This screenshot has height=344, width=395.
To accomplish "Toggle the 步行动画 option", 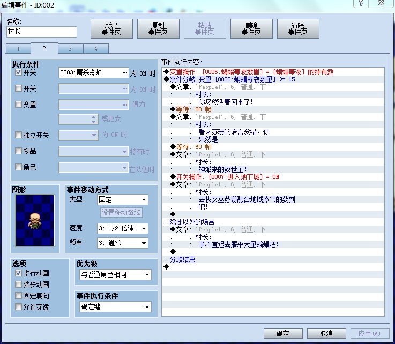I will [18, 273].
